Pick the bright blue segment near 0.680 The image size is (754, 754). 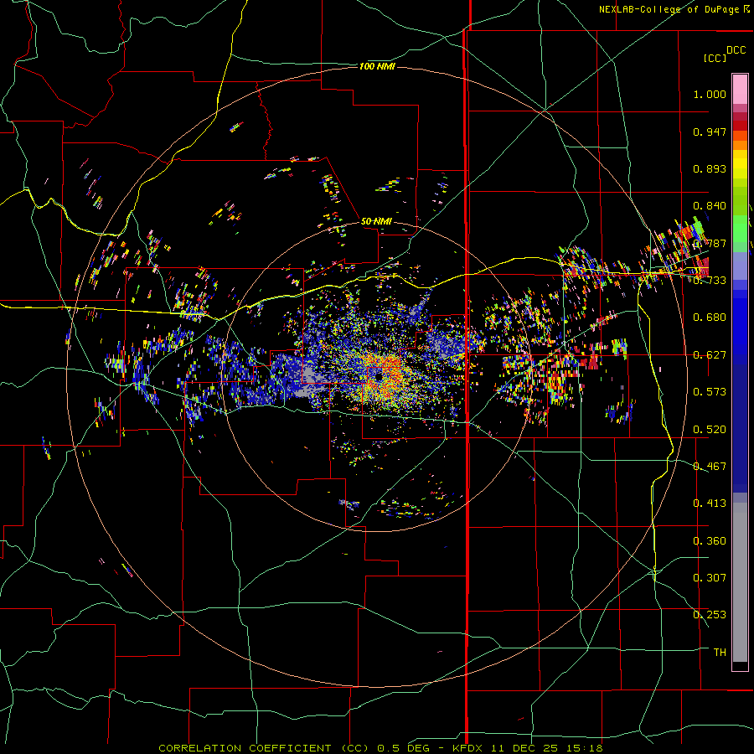(740, 323)
